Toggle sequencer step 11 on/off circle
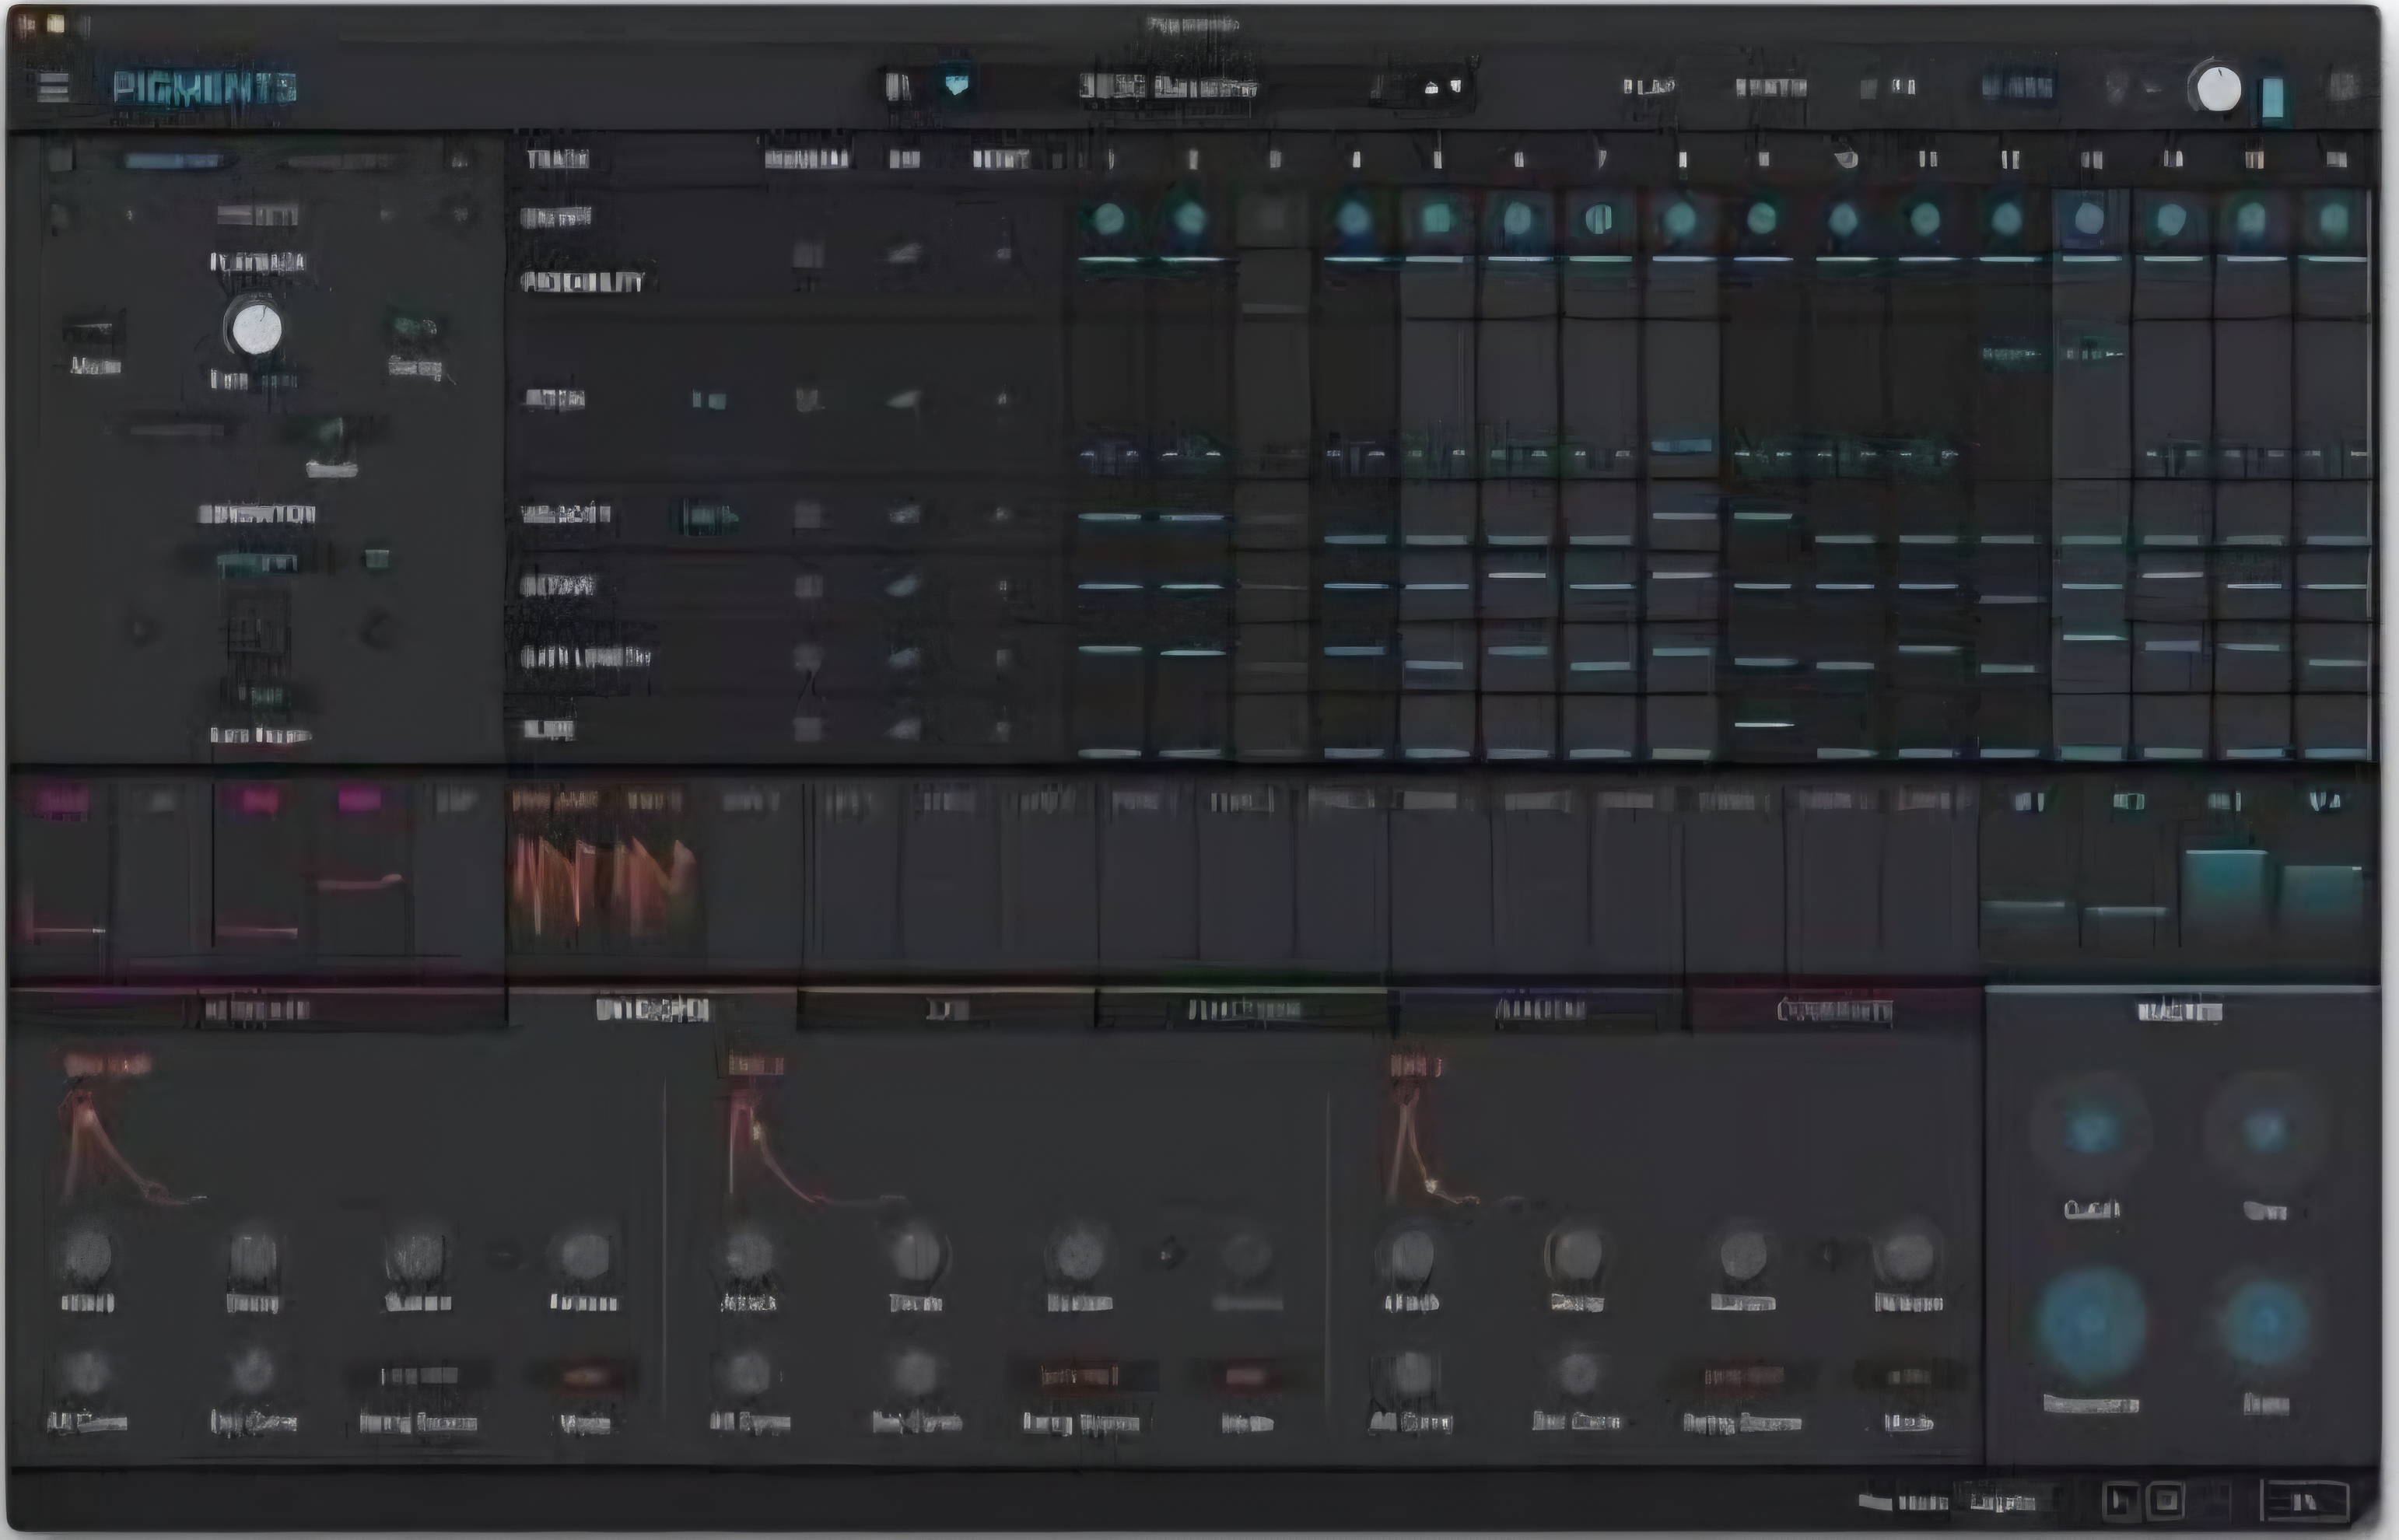 tap(1925, 219)
